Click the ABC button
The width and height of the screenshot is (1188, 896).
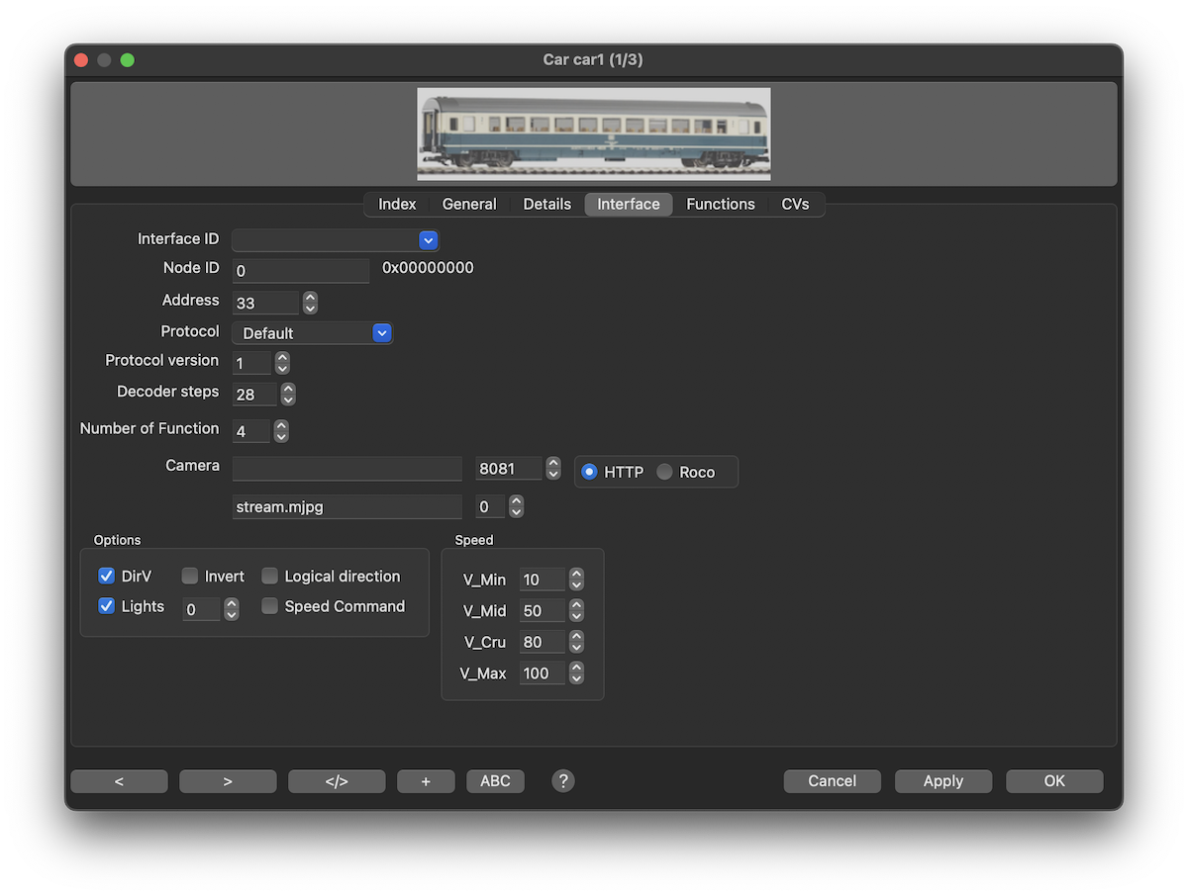click(x=495, y=781)
